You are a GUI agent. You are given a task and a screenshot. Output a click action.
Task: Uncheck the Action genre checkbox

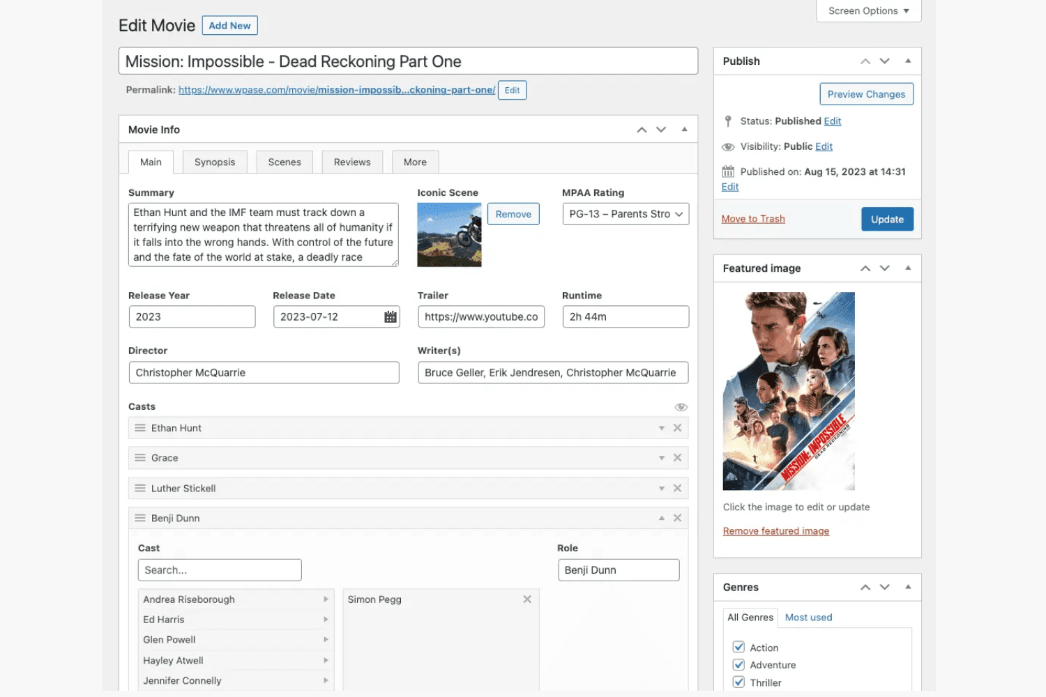pyautogui.click(x=738, y=648)
